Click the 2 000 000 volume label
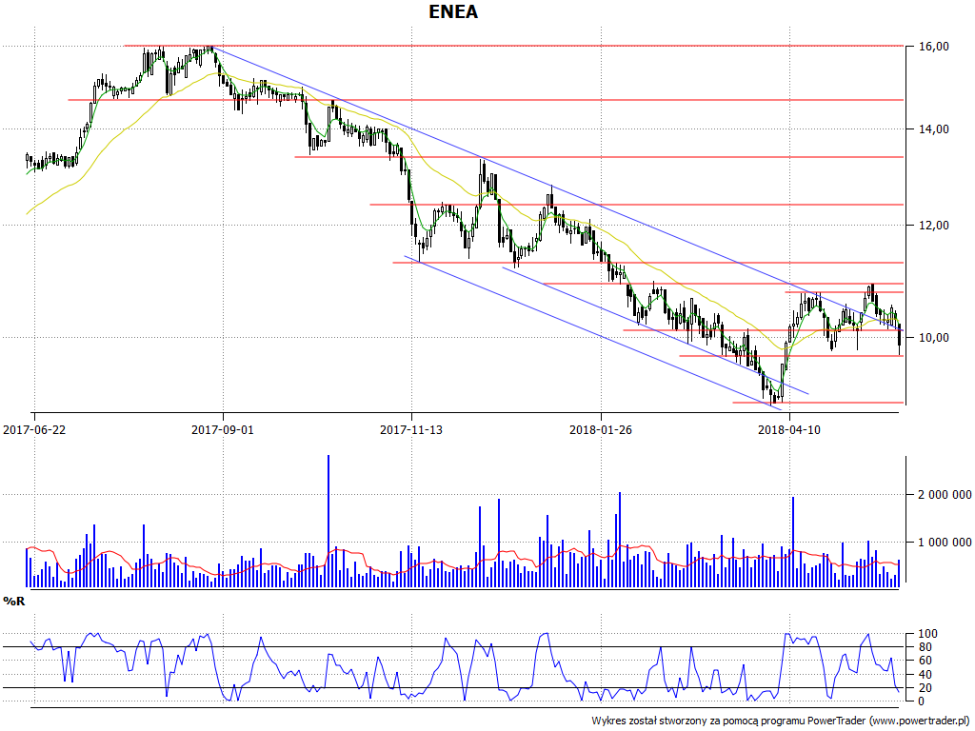Image resolution: width=975 pixels, height=731 pixels. [x=945, y=495]
